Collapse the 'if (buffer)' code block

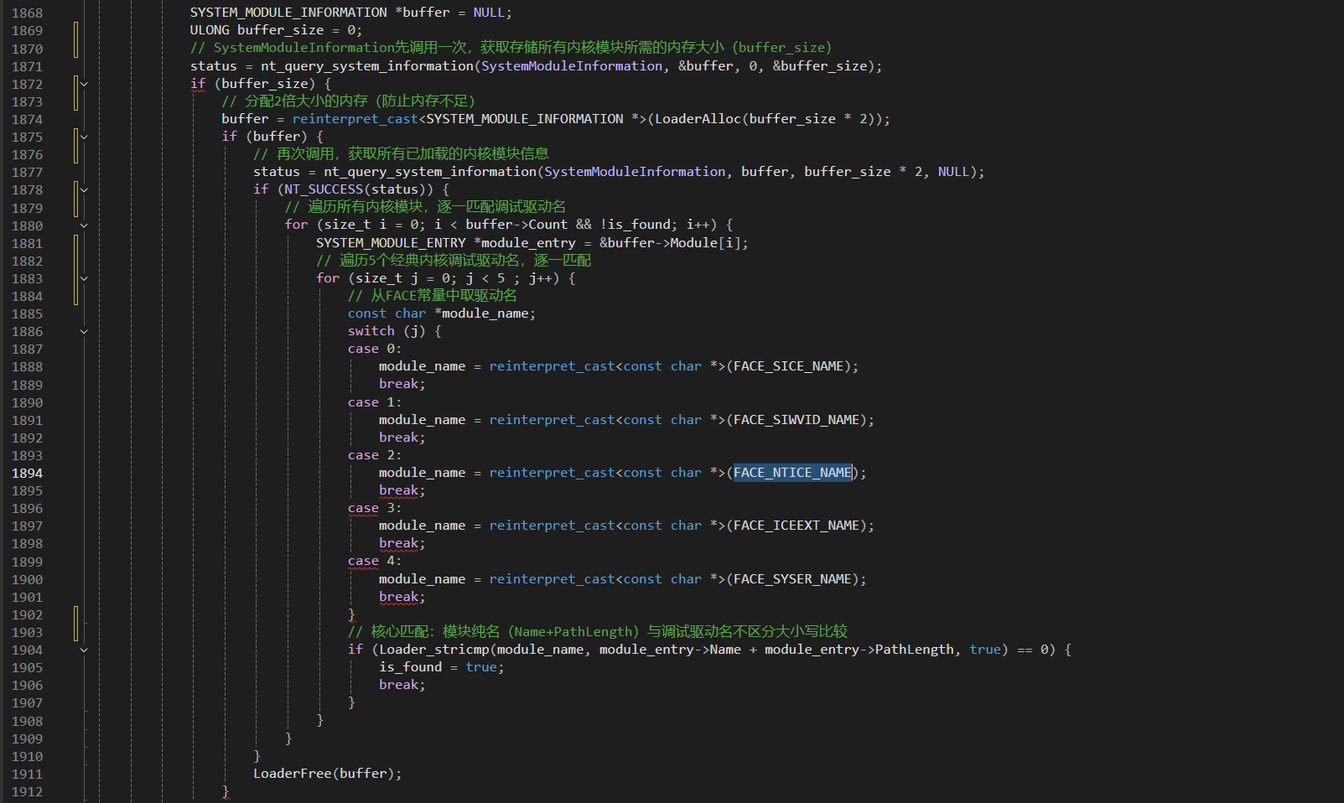click(x=84, y=137)
